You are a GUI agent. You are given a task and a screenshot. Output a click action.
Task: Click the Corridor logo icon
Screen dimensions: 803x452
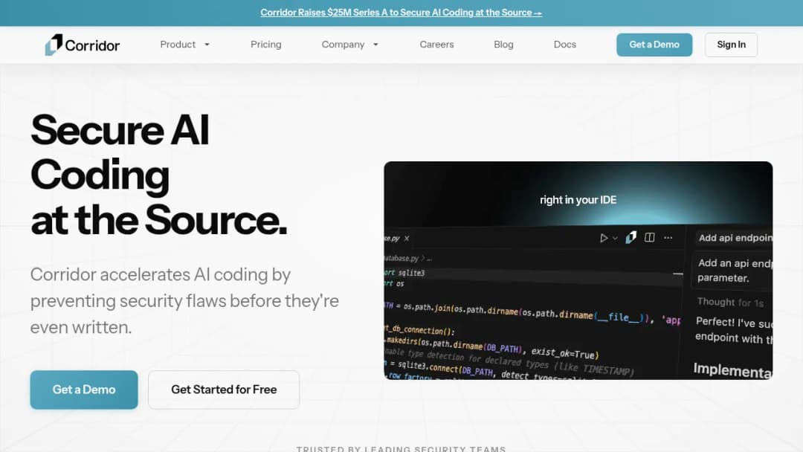pyautogui.click(x=54, y=45)
